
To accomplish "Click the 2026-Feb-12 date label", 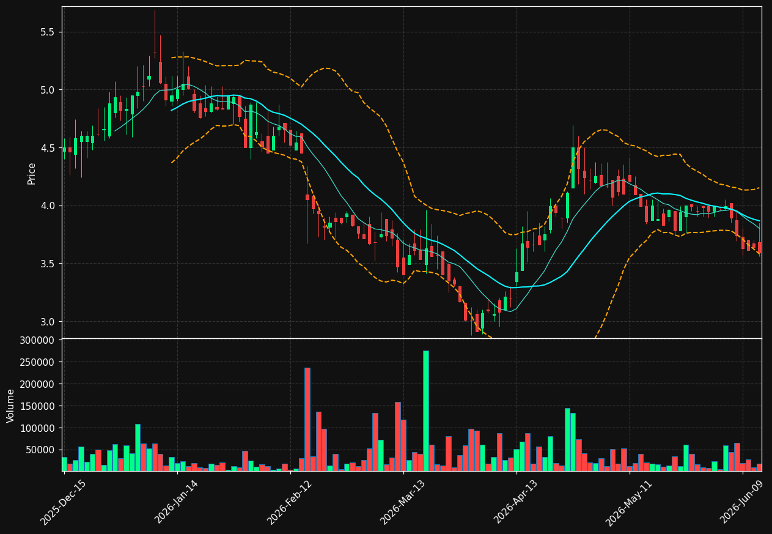I will pyautogui.click(x=290, y=502).
